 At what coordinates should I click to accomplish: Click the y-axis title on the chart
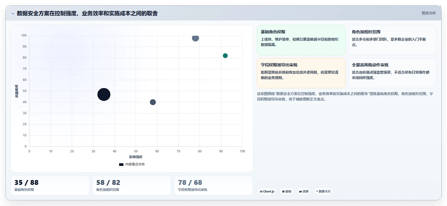point(17,91)
